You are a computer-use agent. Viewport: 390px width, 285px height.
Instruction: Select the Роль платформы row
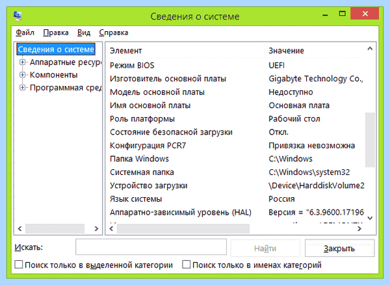pos(235,118)
